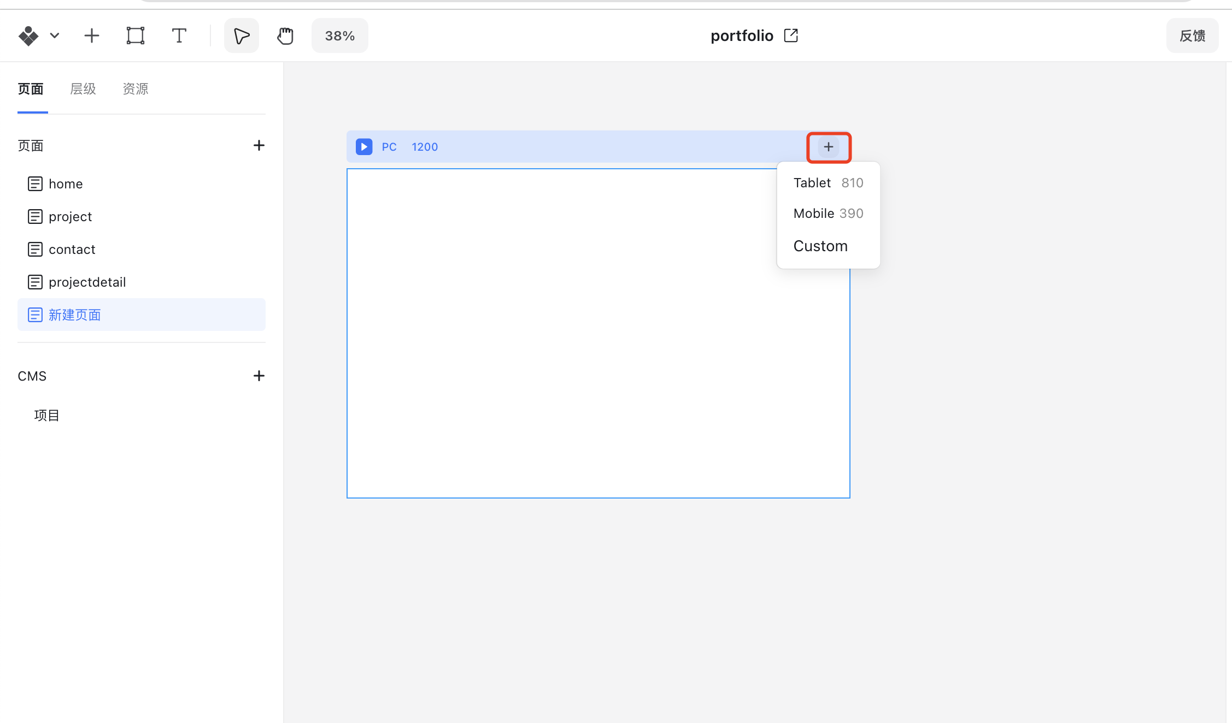Click the 反馈 feedback button
Screen dimensions: 1232x723
pos(1192,36)
